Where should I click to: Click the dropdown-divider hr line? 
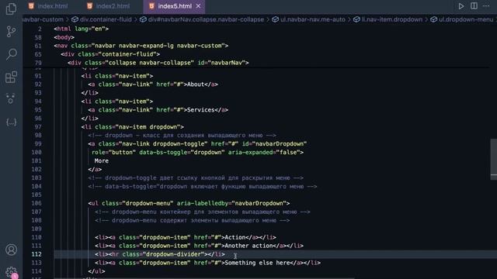click(x=160, y=254)
